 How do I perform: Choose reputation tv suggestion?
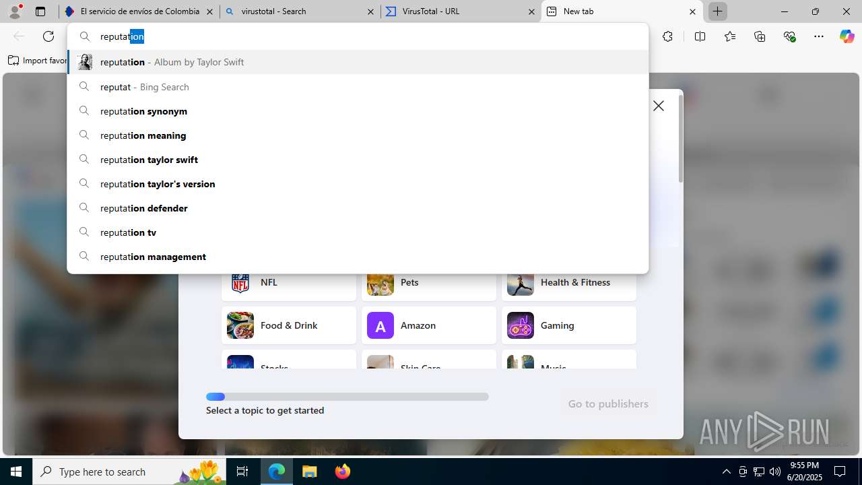click(358, 232)
